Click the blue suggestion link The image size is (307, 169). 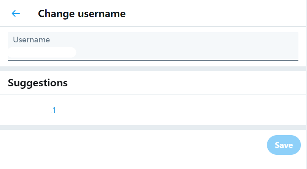click(x=54, y=110)
